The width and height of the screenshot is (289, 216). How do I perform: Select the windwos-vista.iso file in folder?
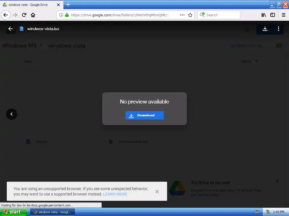click(133, 142)
